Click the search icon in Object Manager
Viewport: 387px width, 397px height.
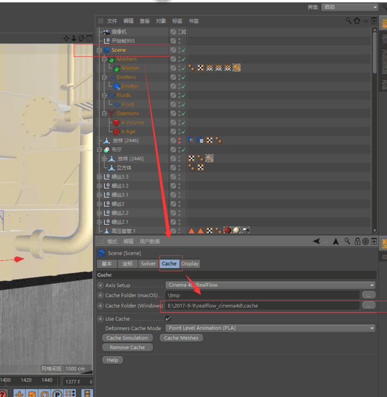point(349,21)
